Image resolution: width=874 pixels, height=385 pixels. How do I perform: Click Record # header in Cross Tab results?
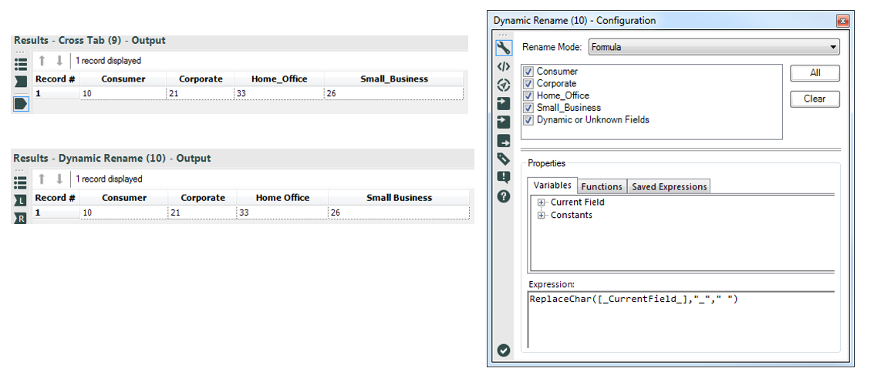click(56, 79)
